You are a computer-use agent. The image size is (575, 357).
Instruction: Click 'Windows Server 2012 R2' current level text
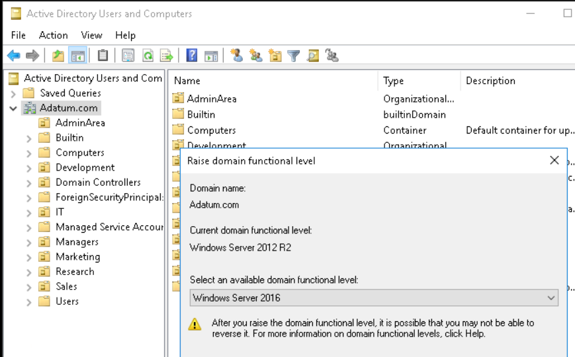(240, 247)
